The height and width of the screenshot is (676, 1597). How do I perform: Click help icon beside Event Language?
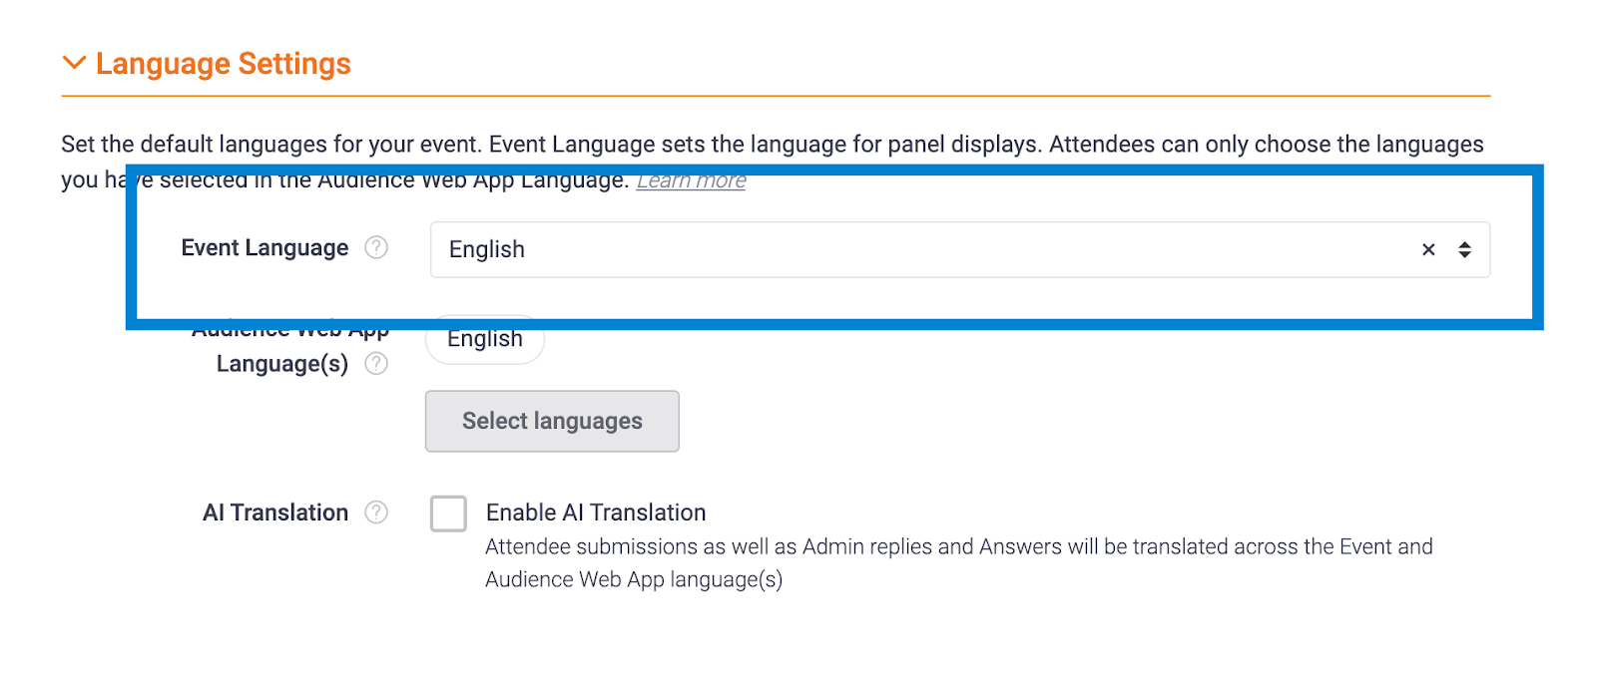376,247
